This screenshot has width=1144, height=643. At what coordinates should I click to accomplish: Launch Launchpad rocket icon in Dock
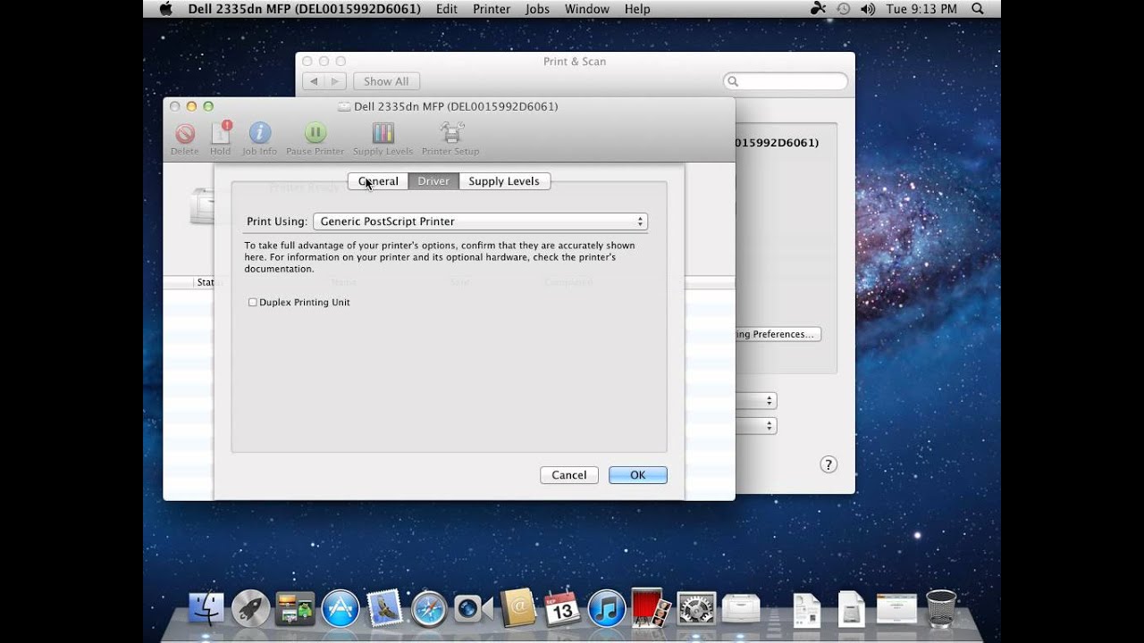click(250, 608)
